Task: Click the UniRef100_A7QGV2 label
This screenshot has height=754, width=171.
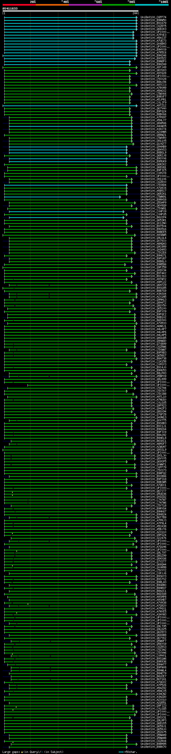Action: [x=153, y=682]
